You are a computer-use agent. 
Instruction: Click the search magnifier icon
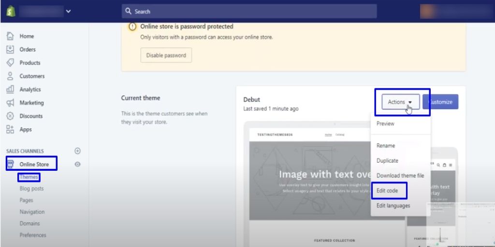(128, 12)
